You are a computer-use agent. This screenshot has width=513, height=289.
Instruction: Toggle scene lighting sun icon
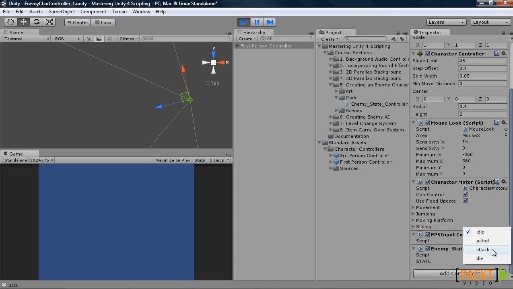(x=89, y=39)
